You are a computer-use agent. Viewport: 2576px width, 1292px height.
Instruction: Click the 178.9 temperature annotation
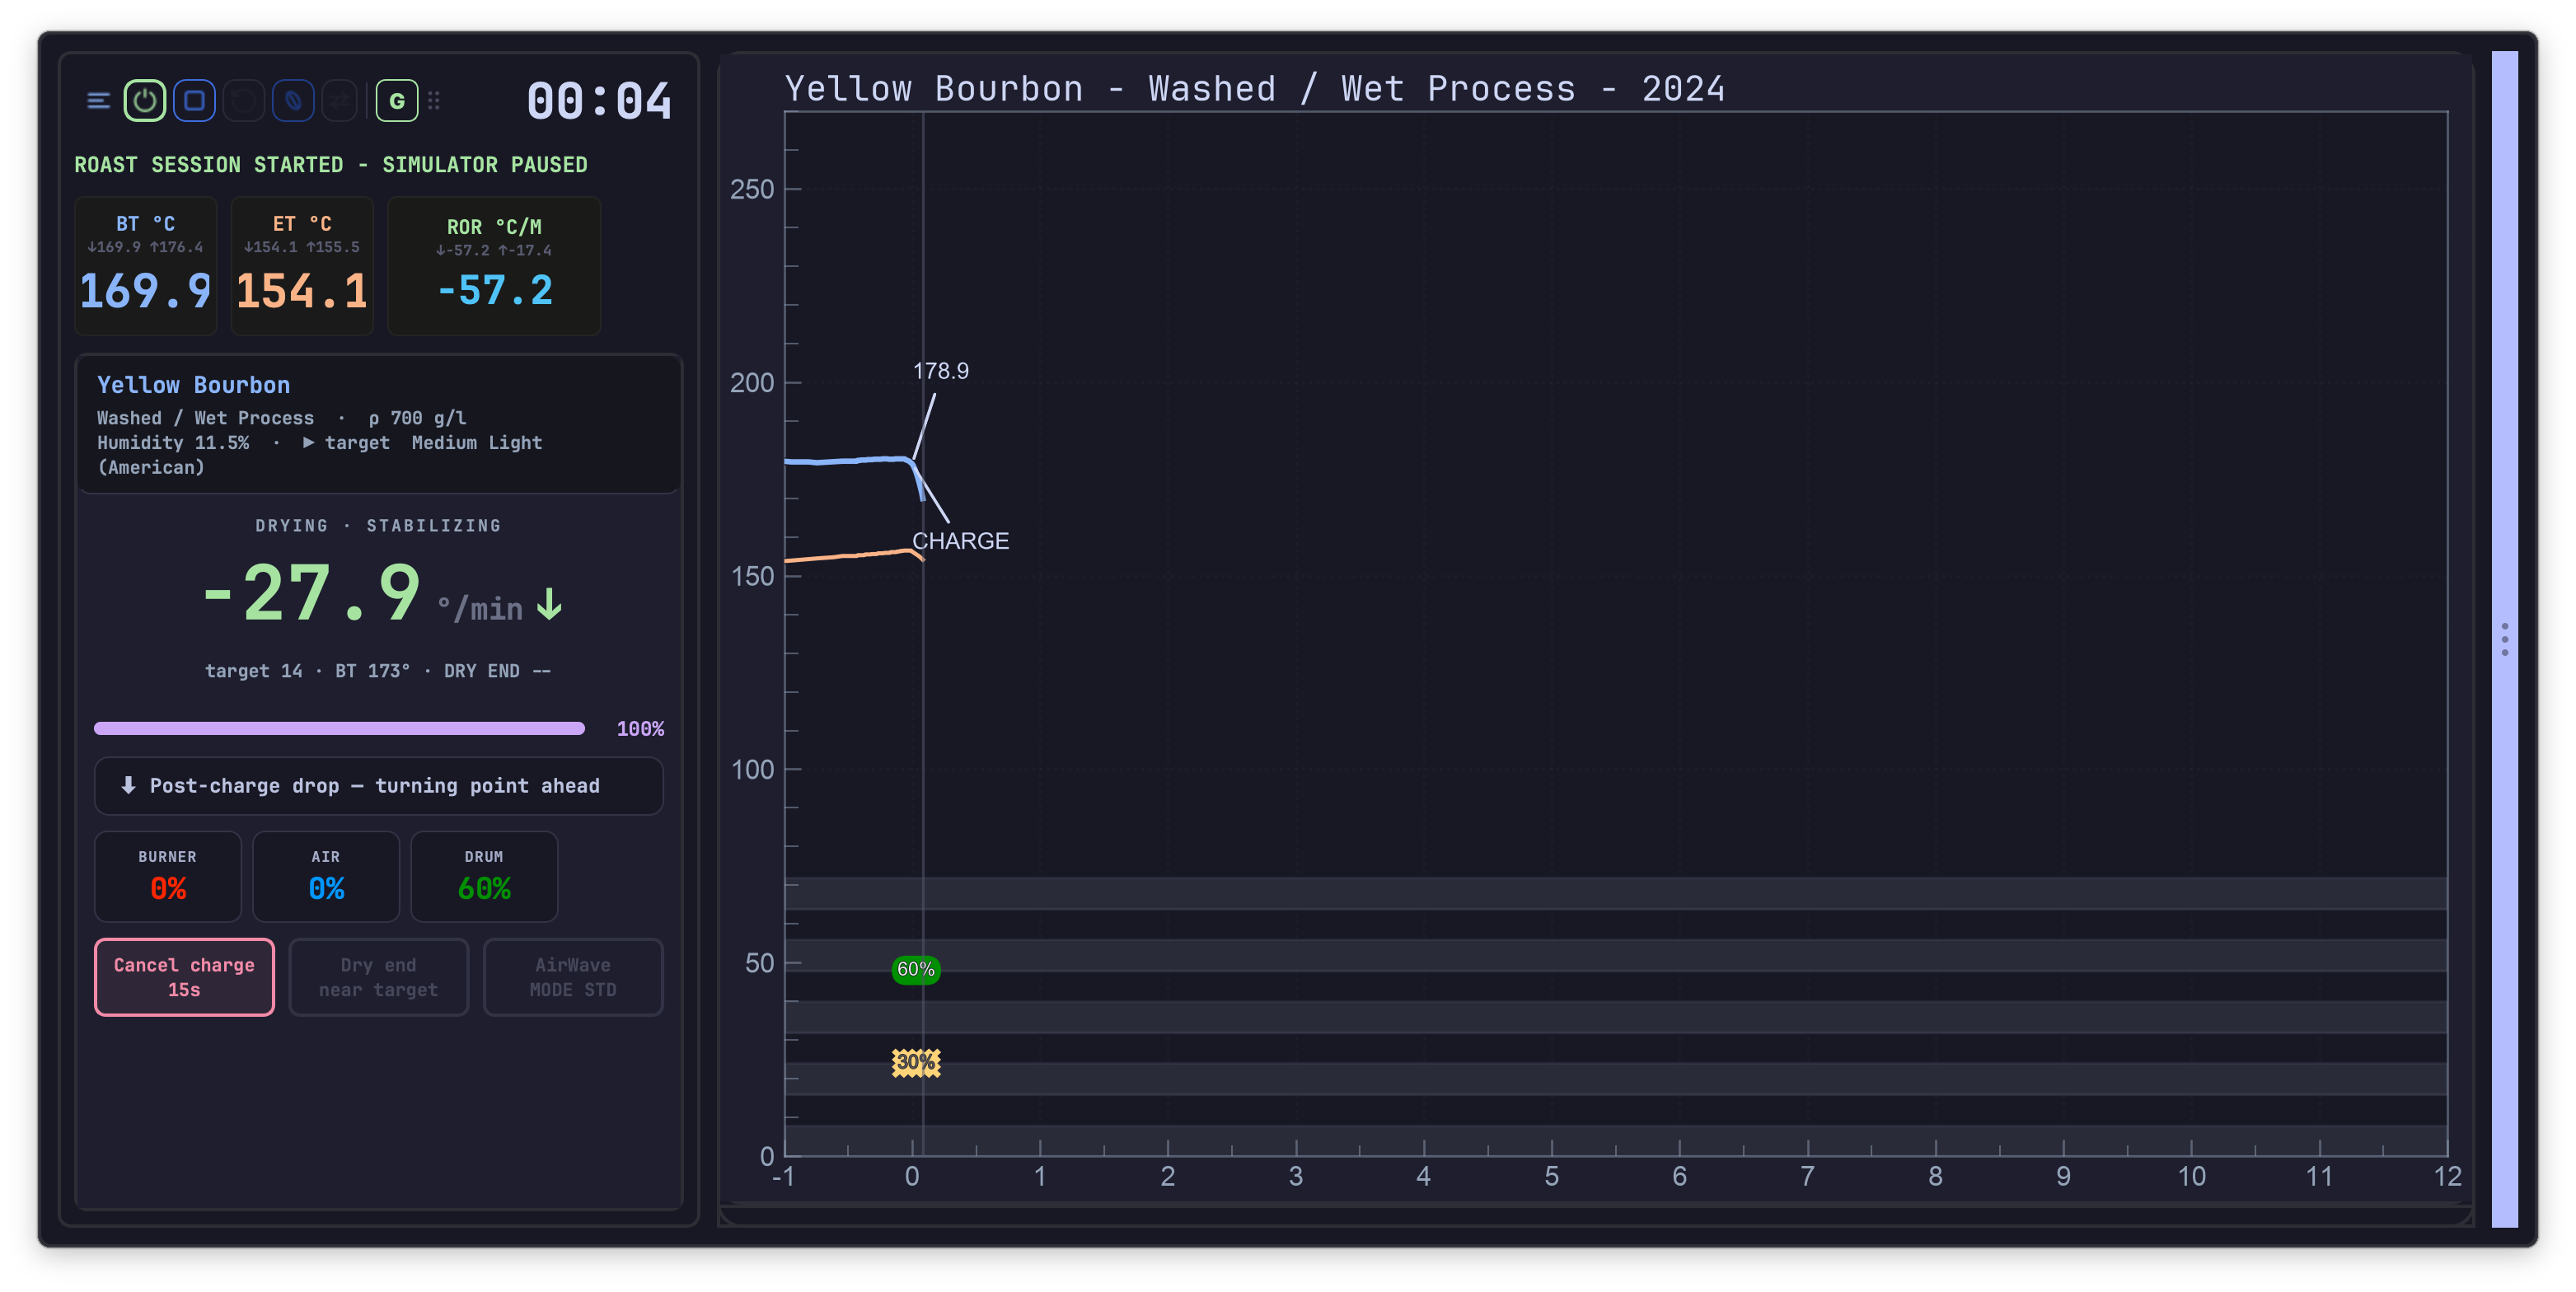(x=940, y=371)
